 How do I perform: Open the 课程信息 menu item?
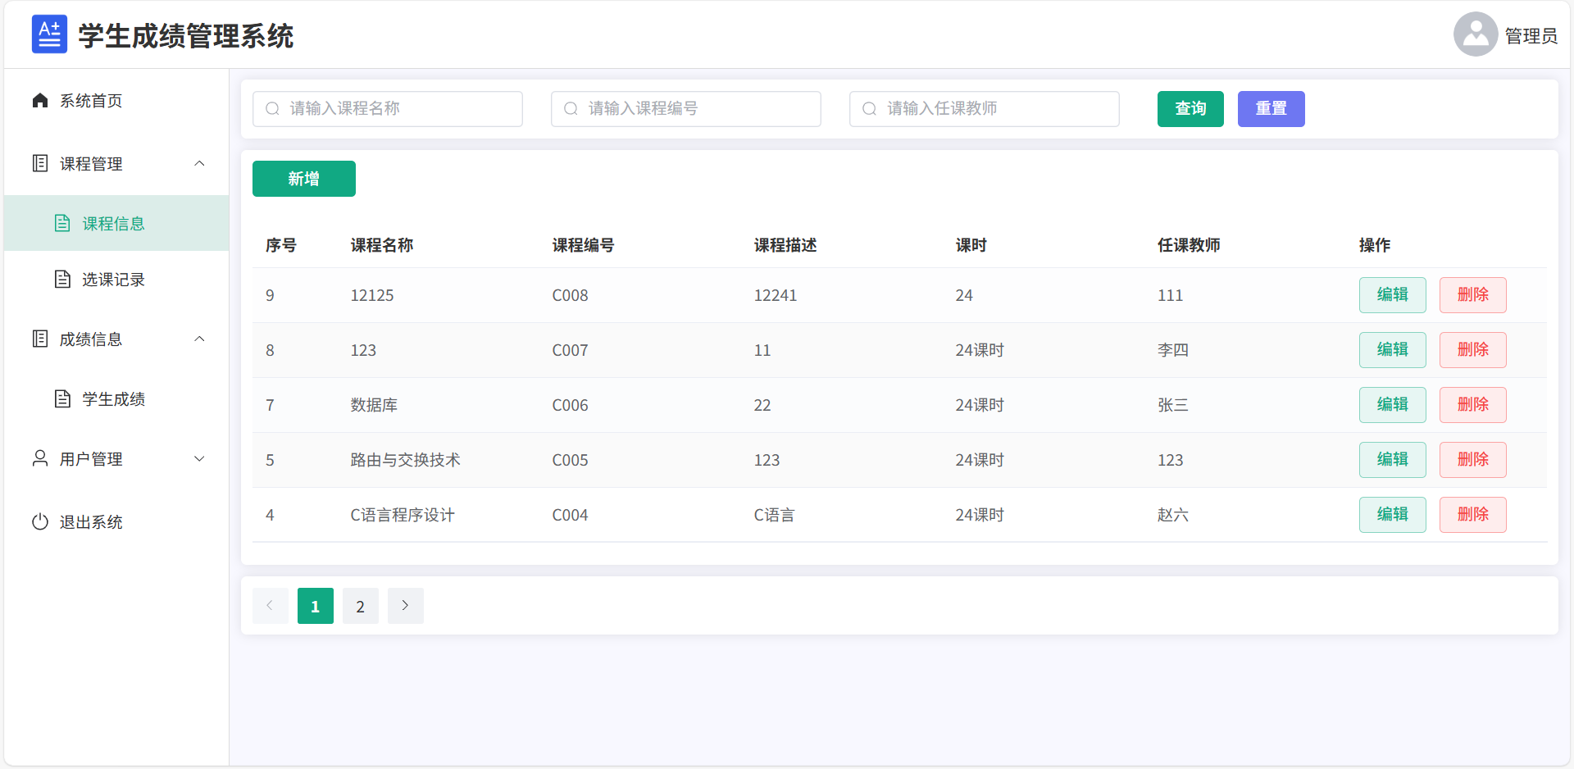[x=113, y=222]
